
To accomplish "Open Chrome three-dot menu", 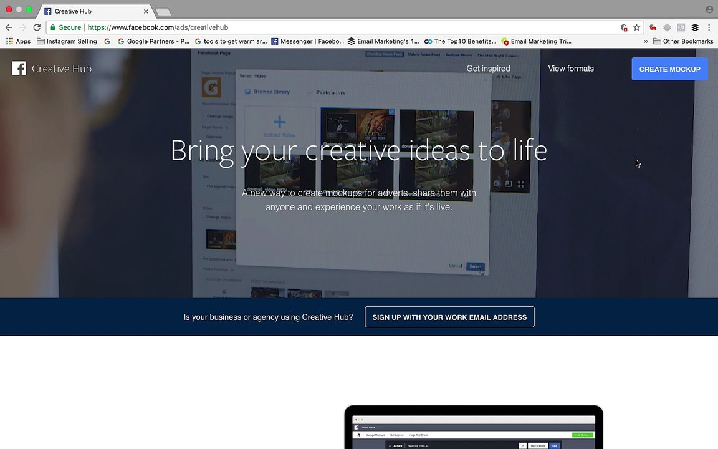I will tap(709, 27).
